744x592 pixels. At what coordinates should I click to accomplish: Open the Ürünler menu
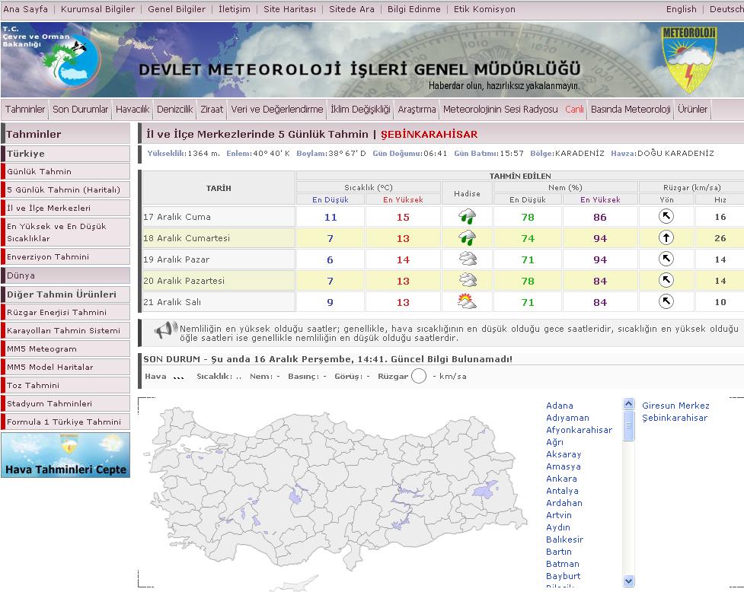(x=692, y=110)
